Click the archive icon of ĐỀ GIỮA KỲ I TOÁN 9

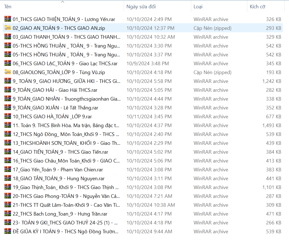7,231
